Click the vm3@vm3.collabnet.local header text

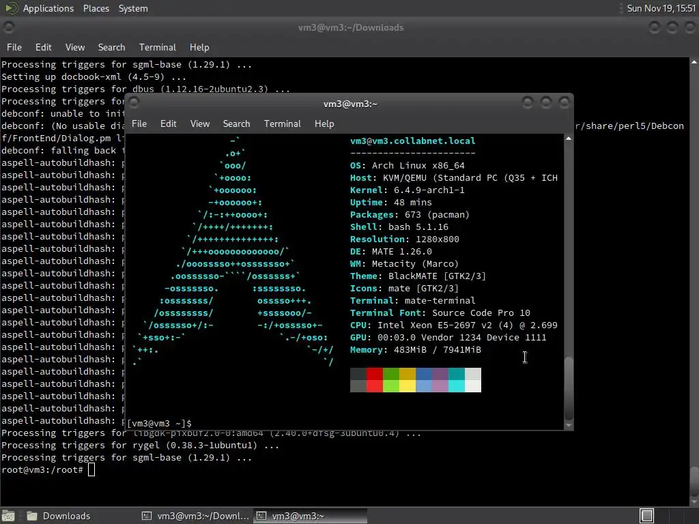[x=412, y=141]
